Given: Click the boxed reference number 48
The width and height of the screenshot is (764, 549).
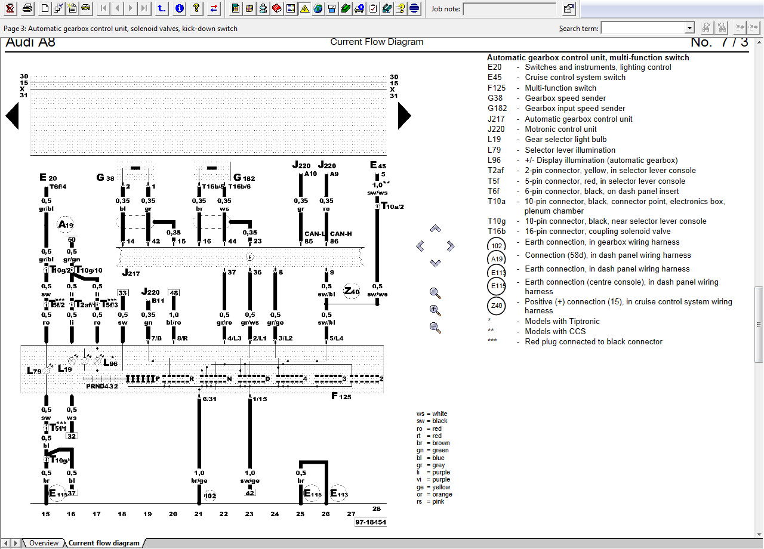Looking at the screenshot, I should tap(174, 293).
